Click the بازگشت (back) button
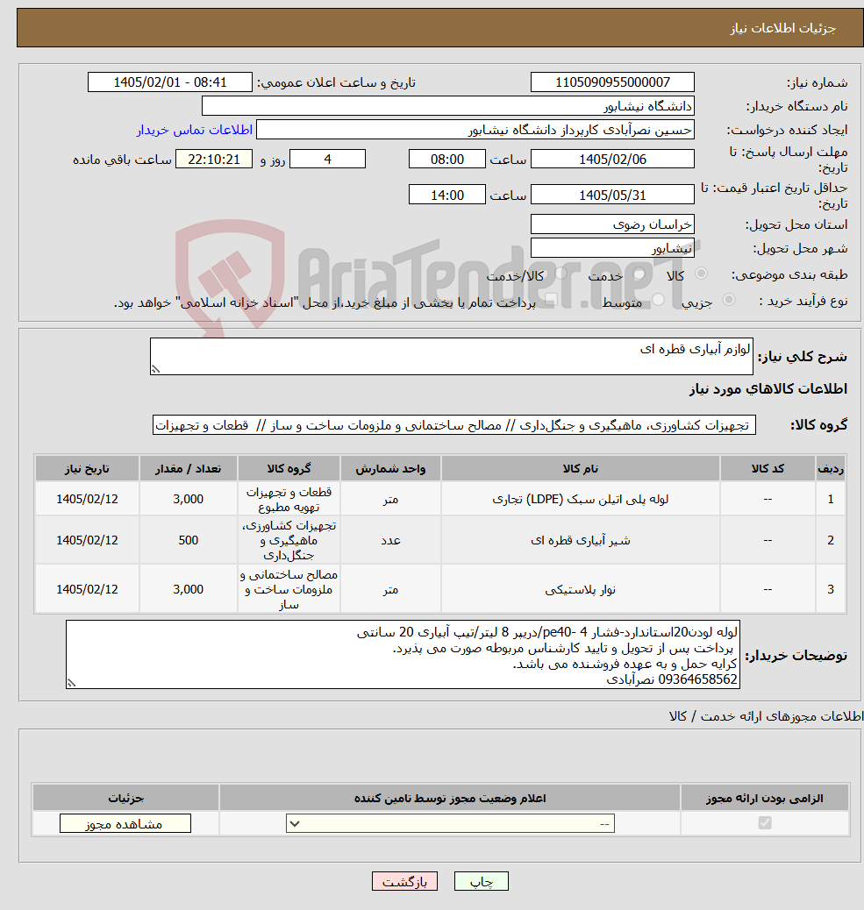Viewport: 864px width, 910px height. (x=404, y=882)
